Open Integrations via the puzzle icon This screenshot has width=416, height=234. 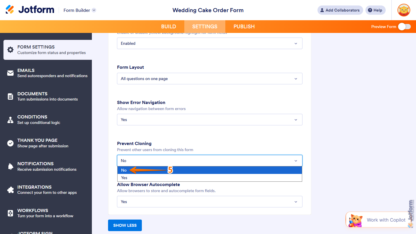click(x=10, y=190)
